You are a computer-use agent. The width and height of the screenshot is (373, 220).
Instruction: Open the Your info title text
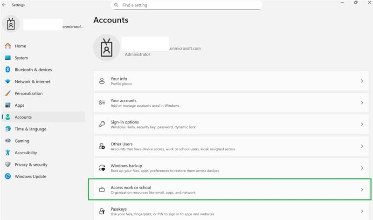pos(119,79)
